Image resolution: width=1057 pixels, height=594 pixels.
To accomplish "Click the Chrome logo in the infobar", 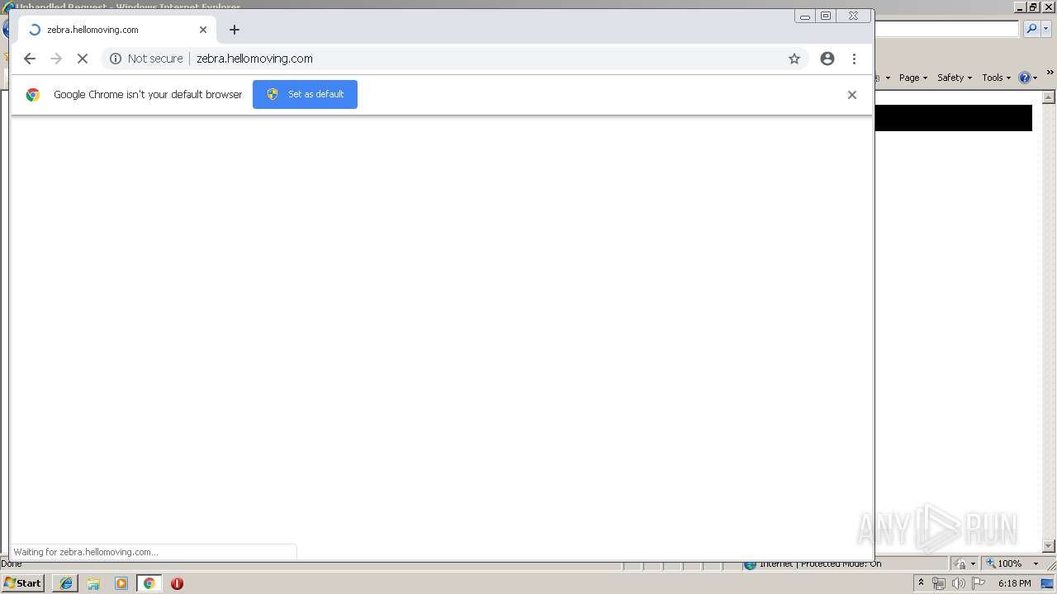I will coord(33,95).
